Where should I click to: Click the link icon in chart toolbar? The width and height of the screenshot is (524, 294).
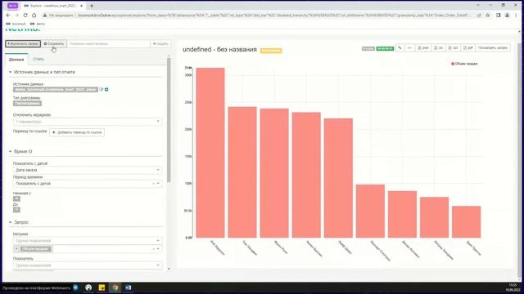click(x=400, y=48)
